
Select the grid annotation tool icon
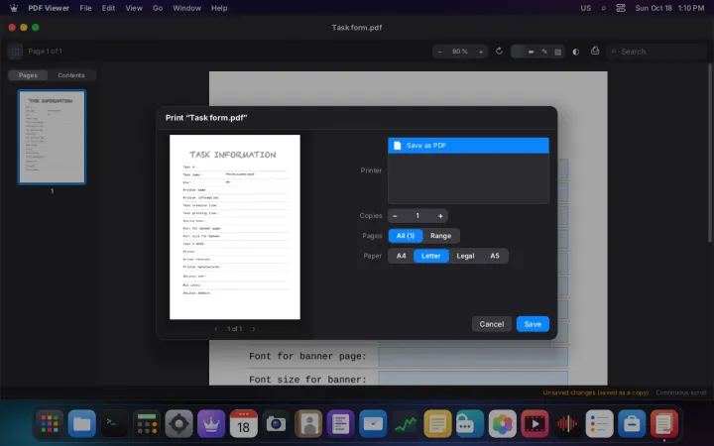click(x=557, y=52)
